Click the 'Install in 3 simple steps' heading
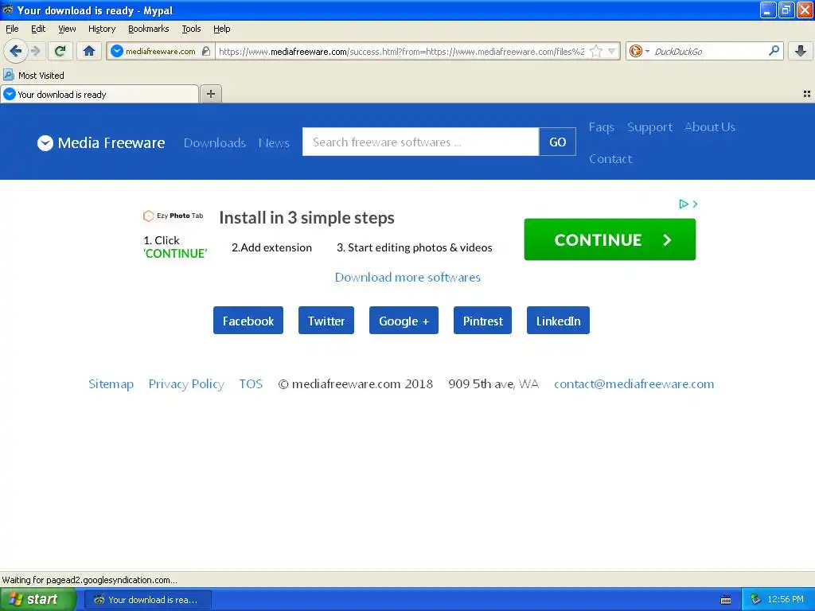Screen dimensions: 815x611 (306, 218)
